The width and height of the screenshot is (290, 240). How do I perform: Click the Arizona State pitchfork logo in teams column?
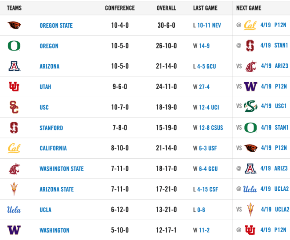[x=14, y=189]
